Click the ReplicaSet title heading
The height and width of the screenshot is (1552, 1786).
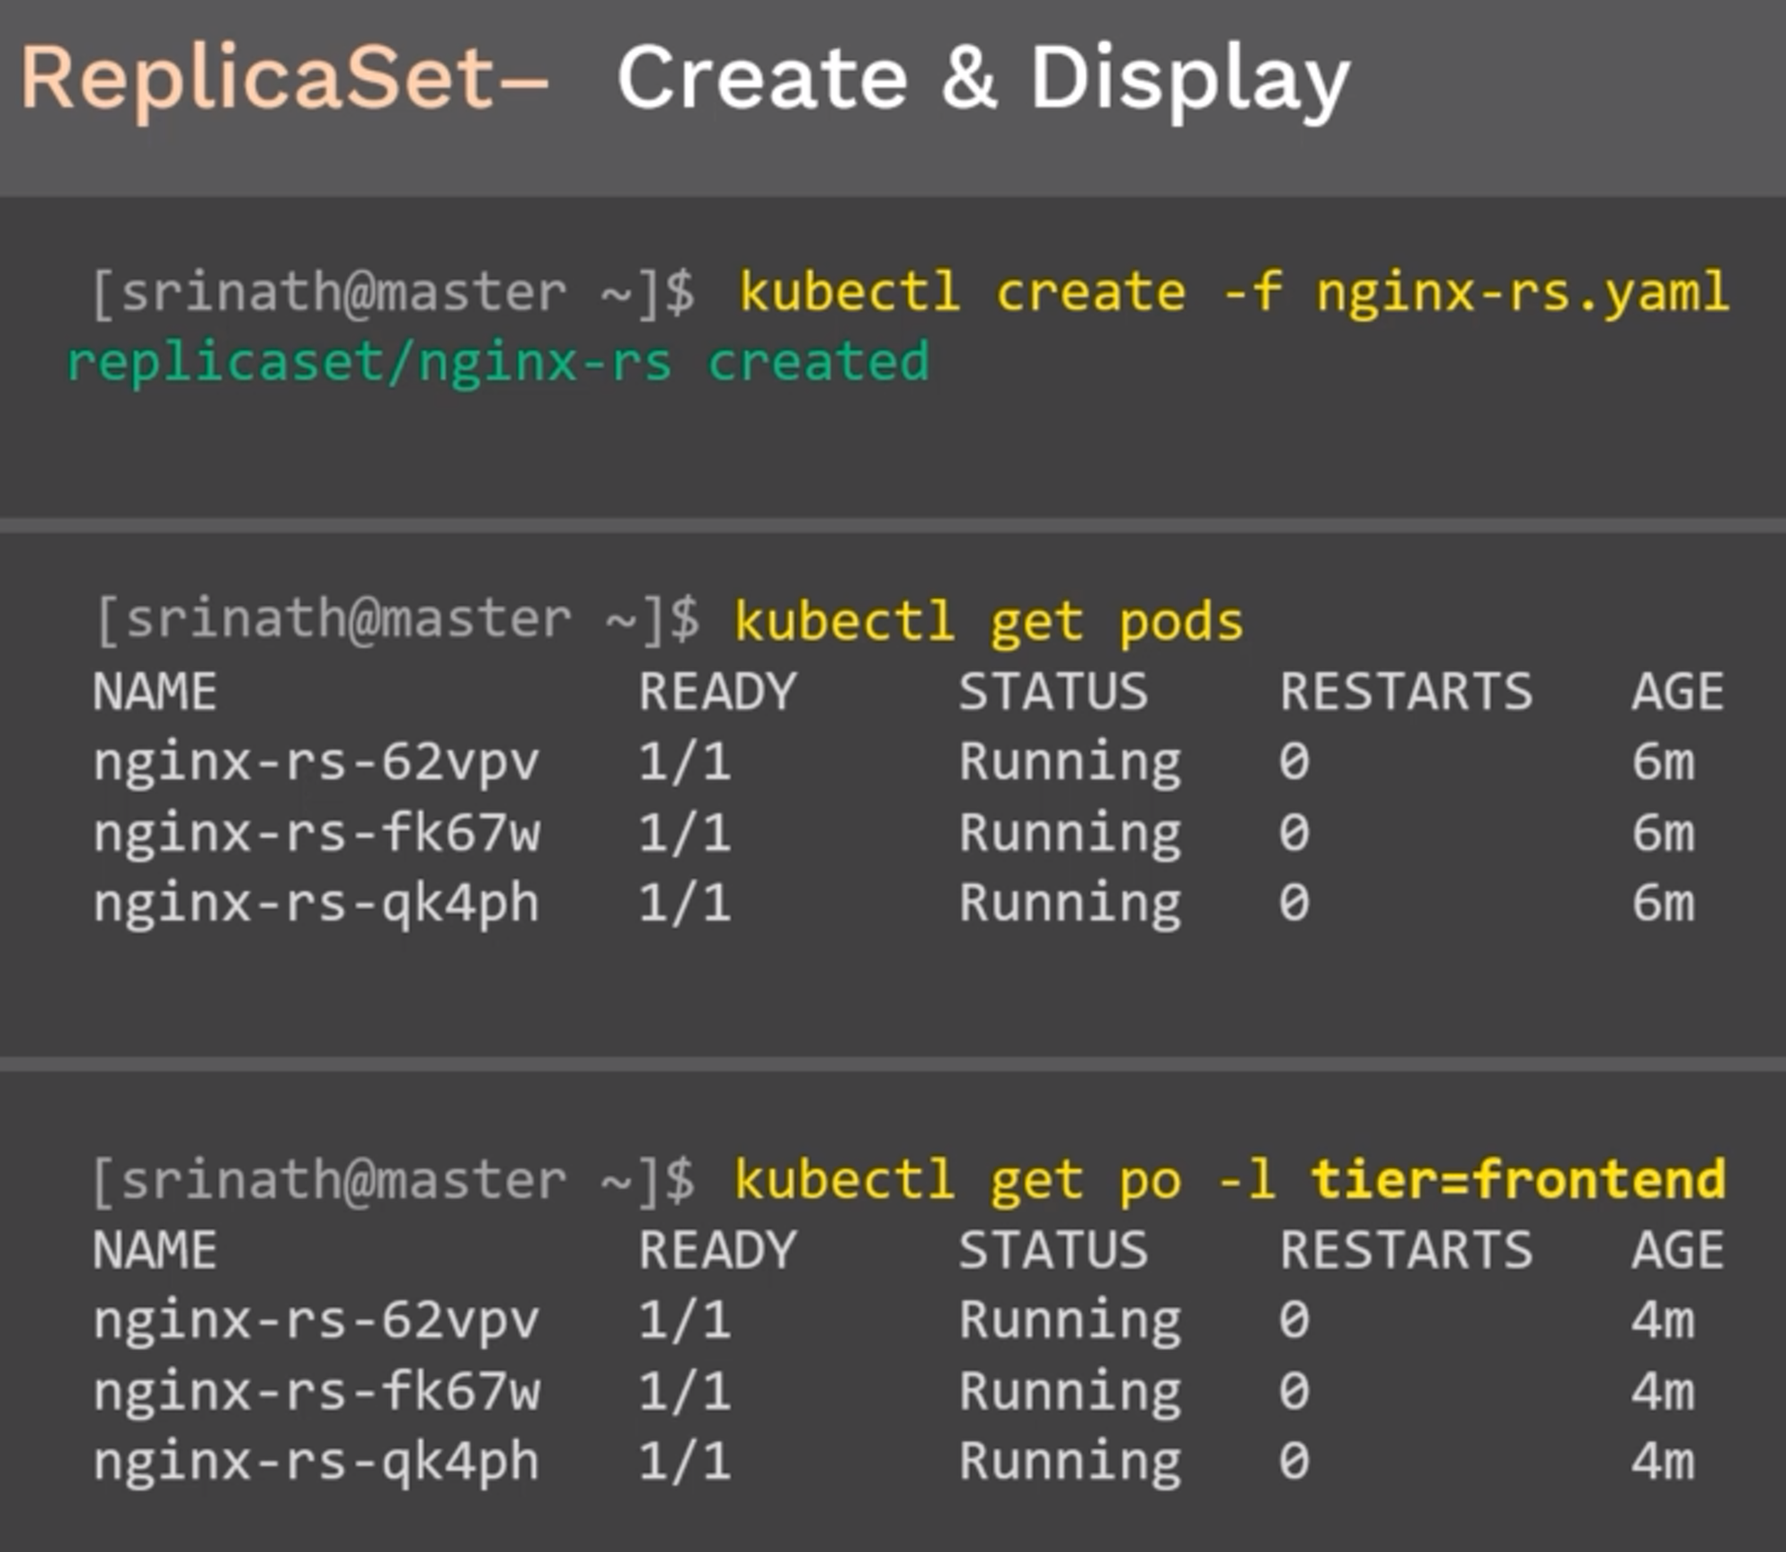click(284, 81)
